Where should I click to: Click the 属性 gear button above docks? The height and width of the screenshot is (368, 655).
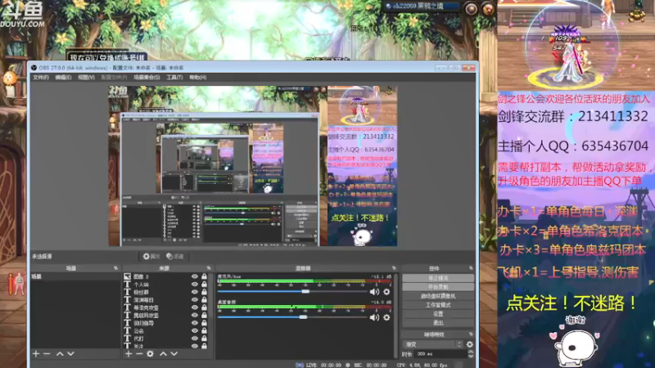click(x=151, y=256)
